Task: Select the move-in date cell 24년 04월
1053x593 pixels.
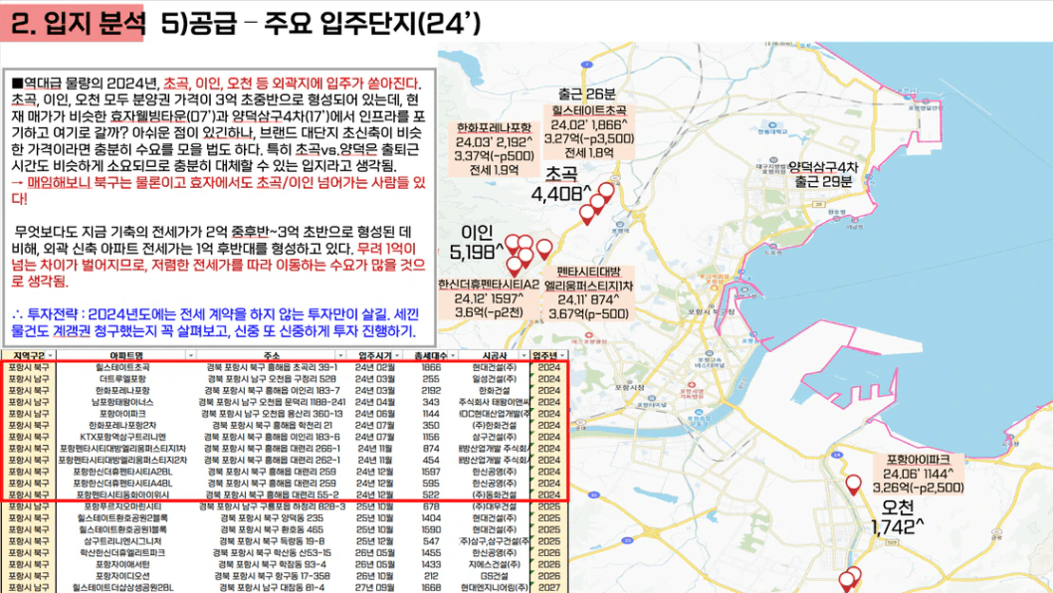Action: click(x=375, y=402)
